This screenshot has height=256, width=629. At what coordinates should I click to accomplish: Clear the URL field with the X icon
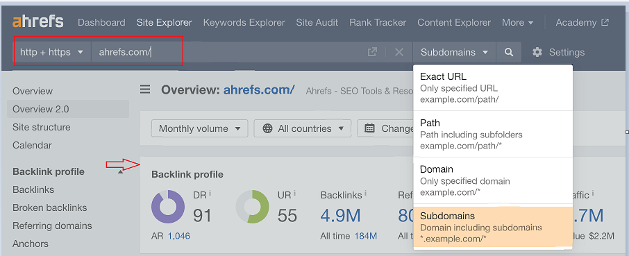point(399,52)
